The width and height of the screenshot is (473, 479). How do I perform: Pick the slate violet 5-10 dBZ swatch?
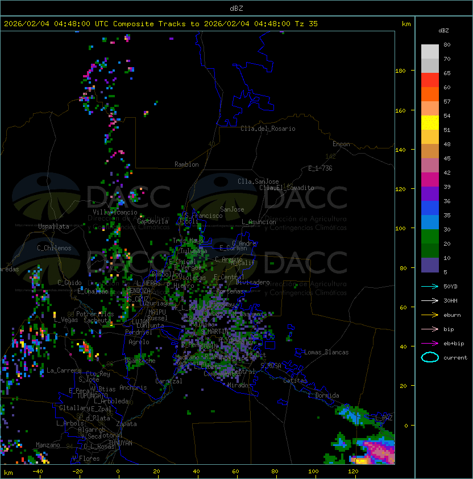(430, 265)
